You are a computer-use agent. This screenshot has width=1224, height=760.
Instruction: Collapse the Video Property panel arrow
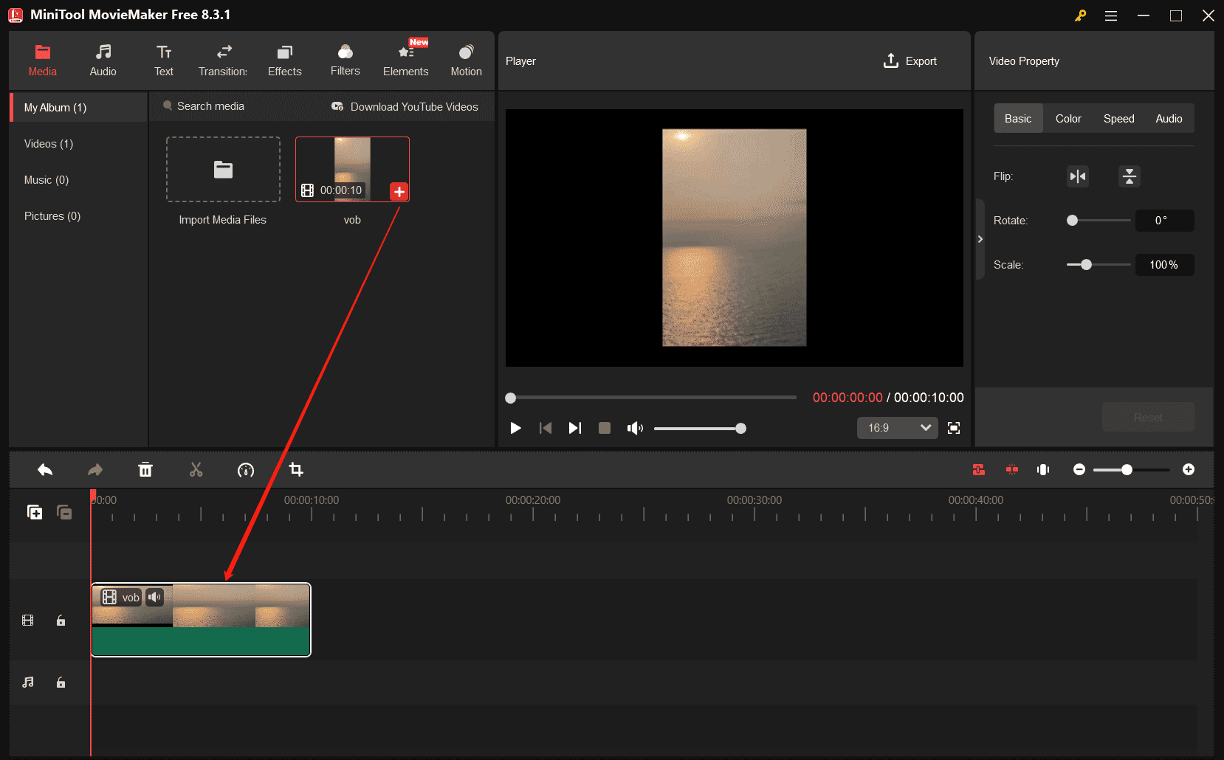point(980,239)
